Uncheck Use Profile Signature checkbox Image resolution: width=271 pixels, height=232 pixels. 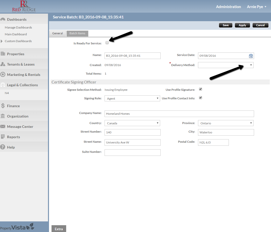(x=201, y=89)
